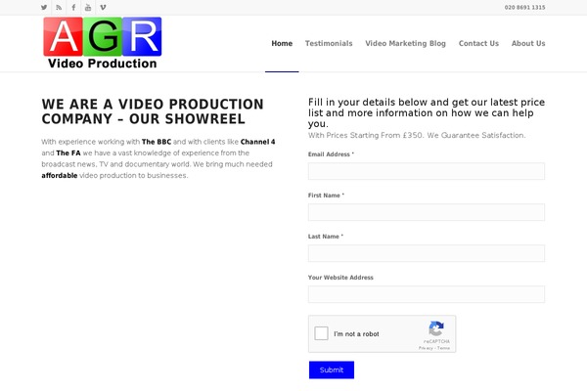The image size is (587, 391).
Task: Open the Vimeo social icon
Action: [x=103, y=8]
